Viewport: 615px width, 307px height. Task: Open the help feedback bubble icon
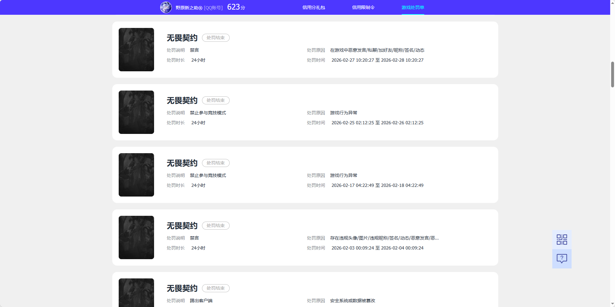tap(562, 259)
